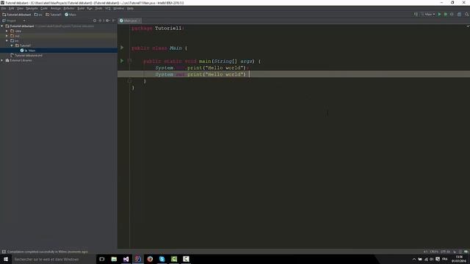Close the Main.java editor tab
Screen dimensions: 470x264
tap(139, 21)
